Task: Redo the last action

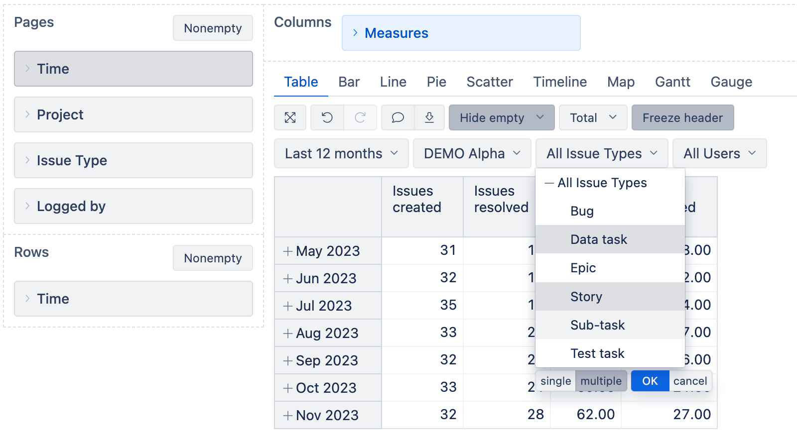Action: point(360,117)
